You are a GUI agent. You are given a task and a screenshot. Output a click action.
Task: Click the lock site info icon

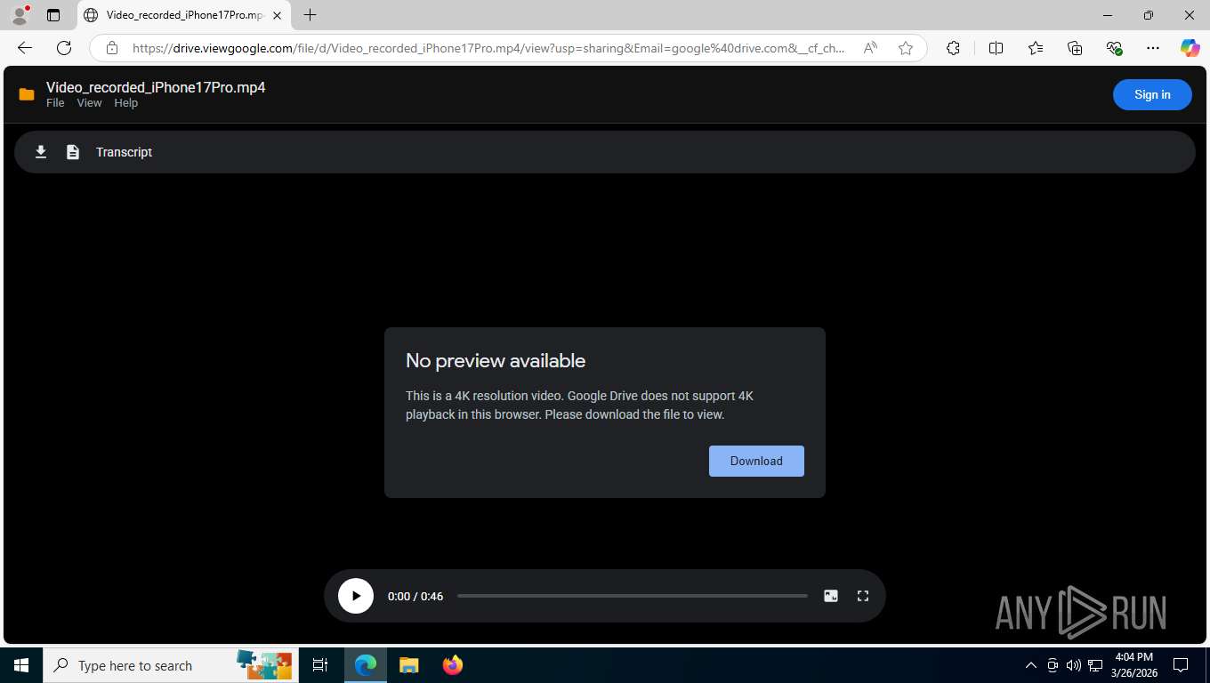click(111, 48)
